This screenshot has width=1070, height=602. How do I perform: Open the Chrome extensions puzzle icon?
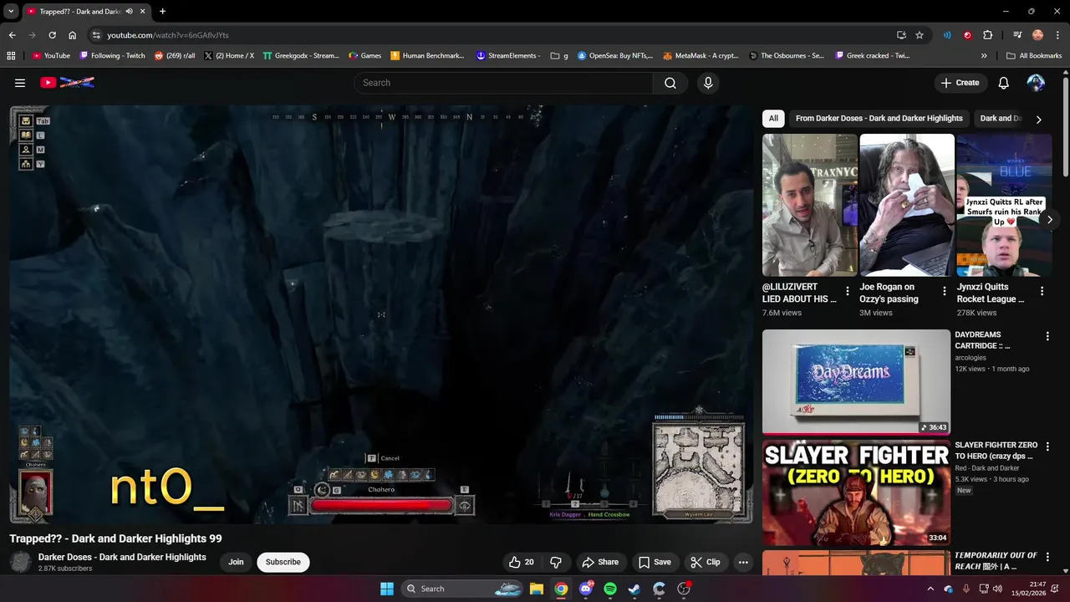click(988, 35)
